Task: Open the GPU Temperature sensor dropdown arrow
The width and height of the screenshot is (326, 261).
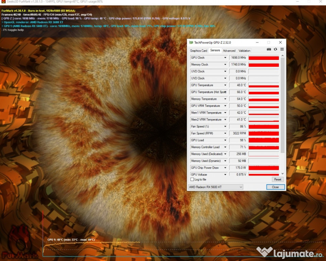Action: [x=225, y=85]
